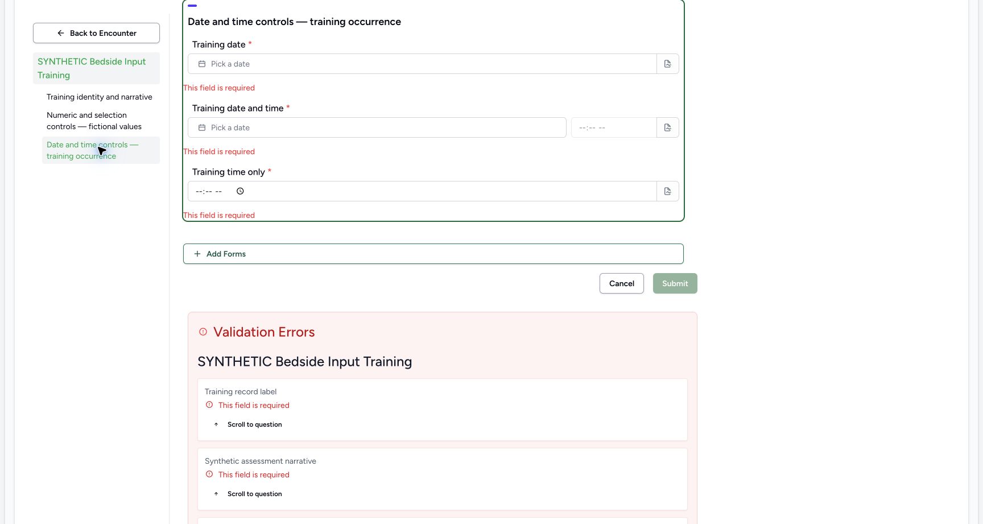This screenshot has height=524, width=983.
Task: Go to Training identity and narrative section
Action: click(101, 97)
